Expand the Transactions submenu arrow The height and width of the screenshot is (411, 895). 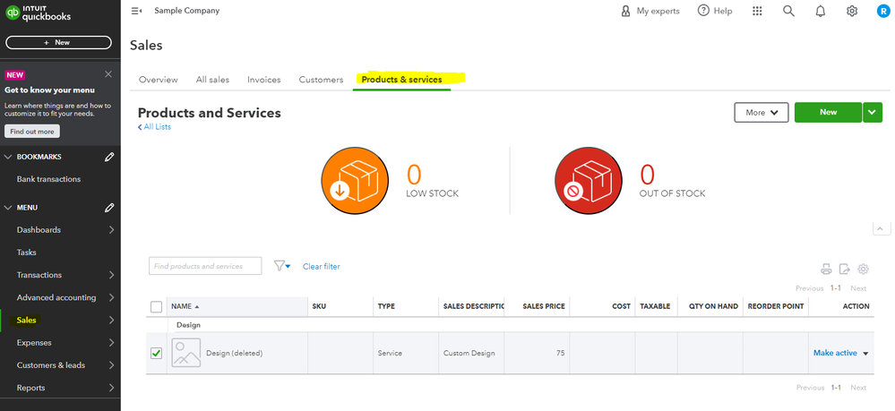tap(111, 275)
